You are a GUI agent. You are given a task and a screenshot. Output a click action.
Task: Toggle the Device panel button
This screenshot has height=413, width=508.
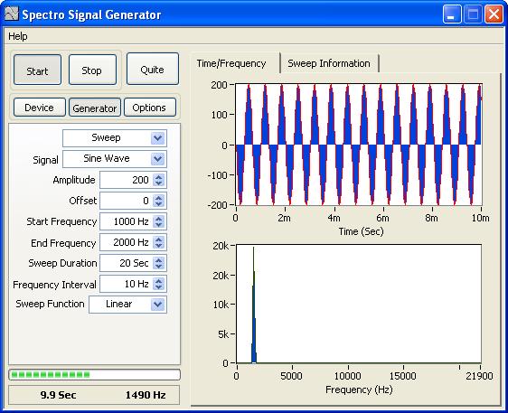tap(40, 108)
